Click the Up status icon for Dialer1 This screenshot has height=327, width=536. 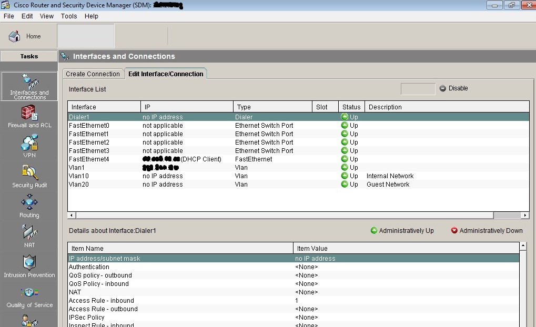pos(344,117)
